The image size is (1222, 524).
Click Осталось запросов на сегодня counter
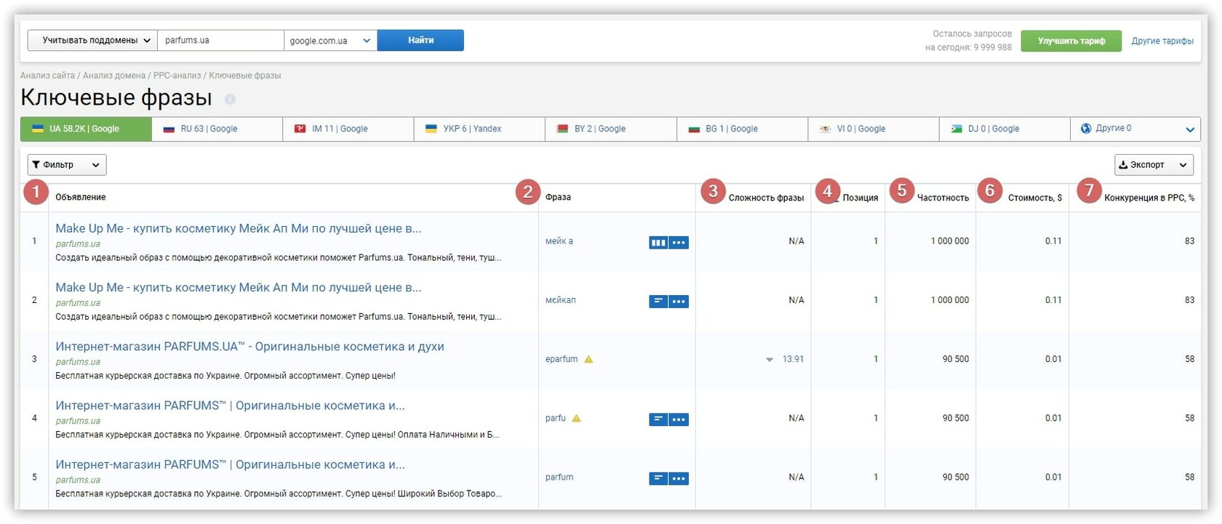tap(969, 41)
